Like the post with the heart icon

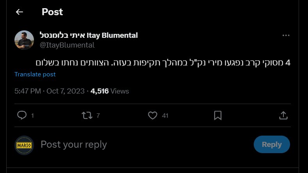(153, 115)
